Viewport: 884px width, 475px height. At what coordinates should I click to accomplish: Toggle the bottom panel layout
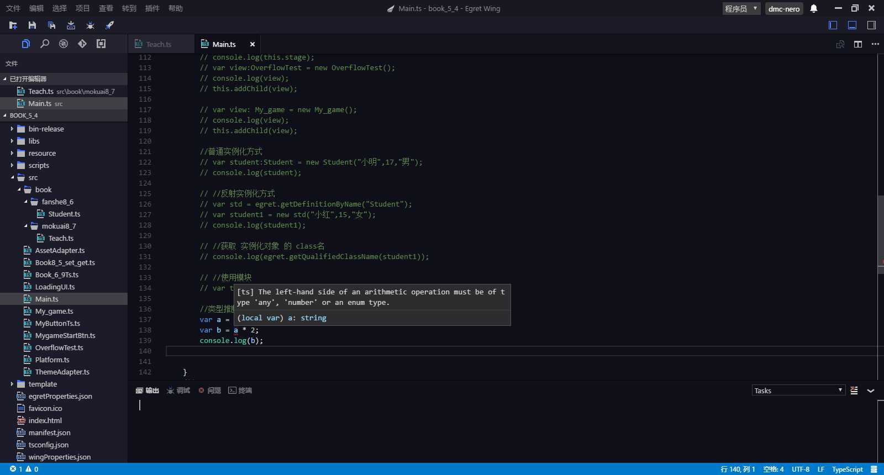853,25
